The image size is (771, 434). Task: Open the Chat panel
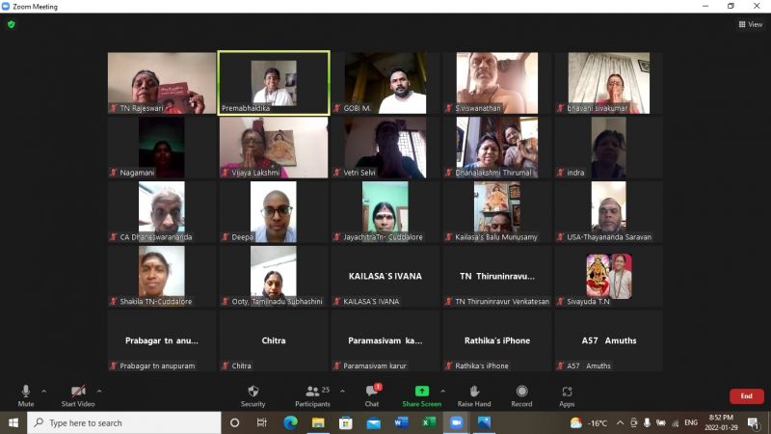tap(372, 396)
